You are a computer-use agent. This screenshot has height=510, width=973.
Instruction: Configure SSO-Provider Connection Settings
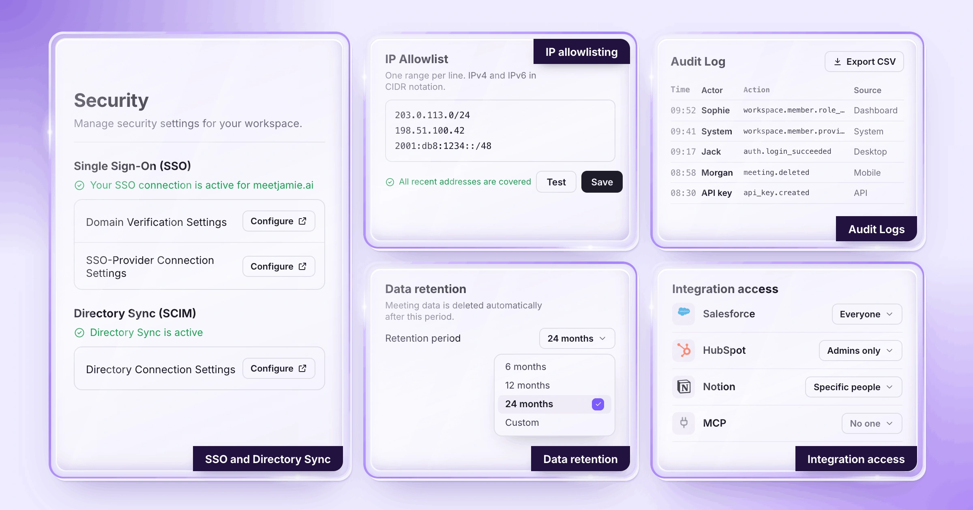tap(279, 266)
